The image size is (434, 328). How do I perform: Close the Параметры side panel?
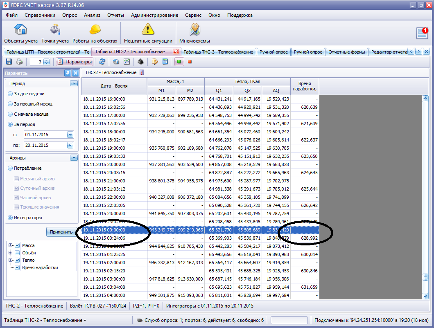75,73
